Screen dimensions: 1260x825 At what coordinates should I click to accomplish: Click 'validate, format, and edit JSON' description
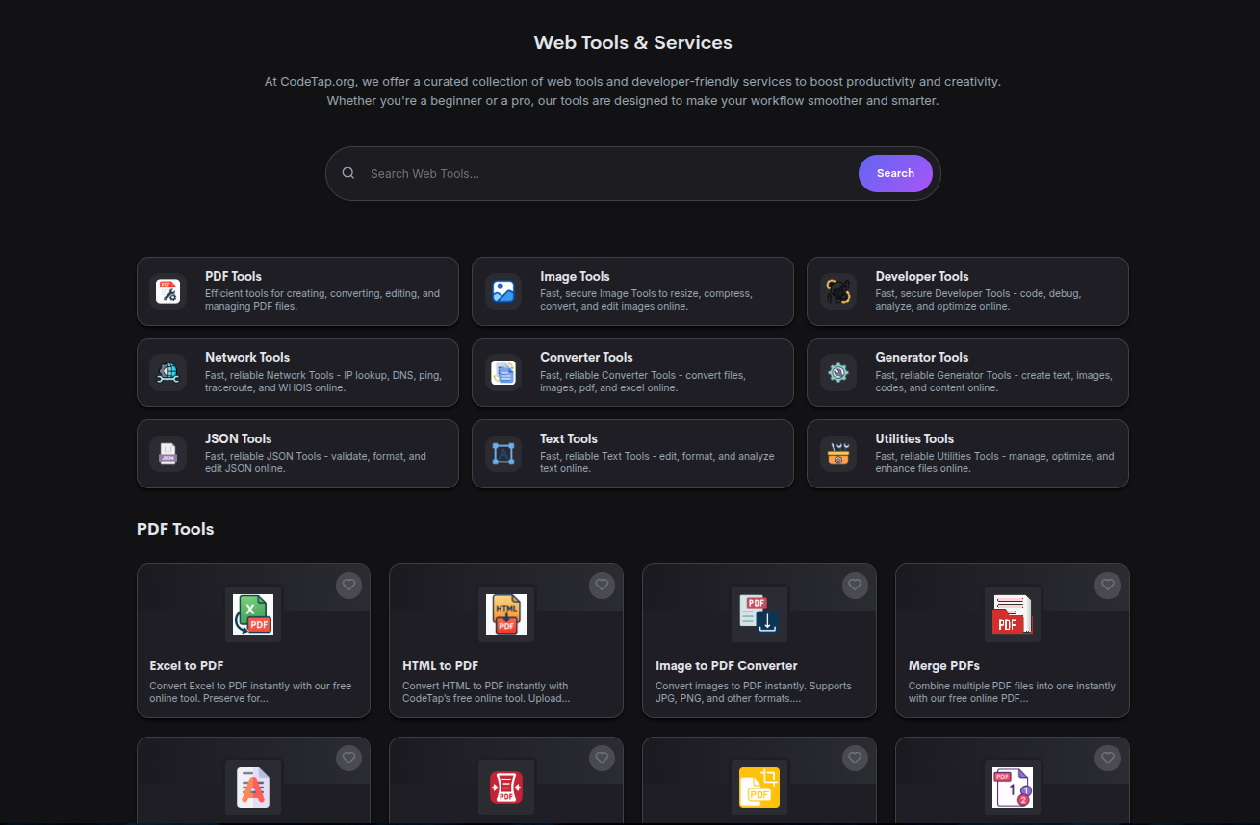316,462
